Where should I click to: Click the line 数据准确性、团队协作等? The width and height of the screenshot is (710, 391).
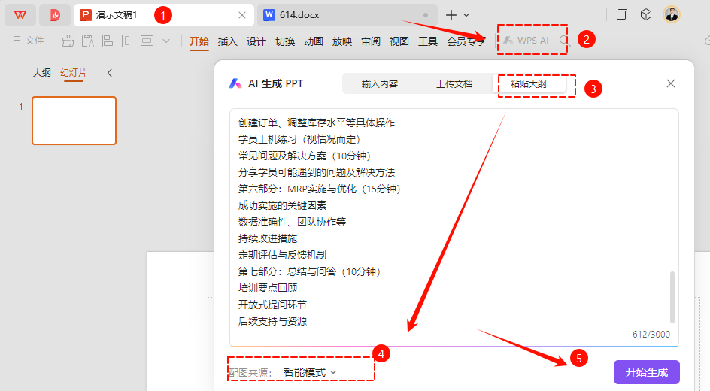pyautogui.click(x=292, y=223)
